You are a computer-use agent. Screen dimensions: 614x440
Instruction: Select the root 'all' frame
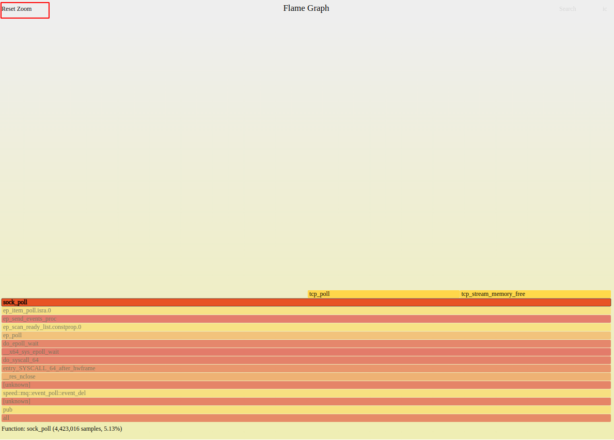[x=306, y=418]
